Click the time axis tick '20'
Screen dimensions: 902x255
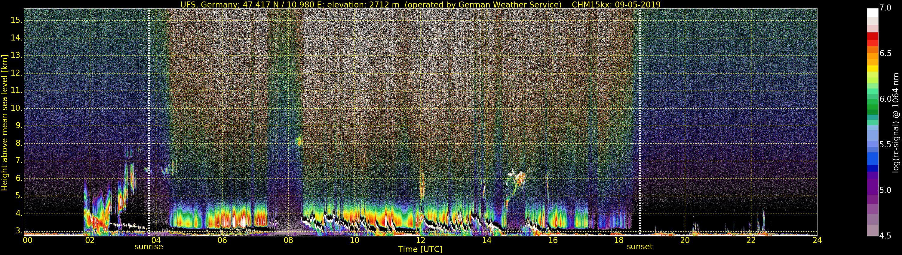685,240
